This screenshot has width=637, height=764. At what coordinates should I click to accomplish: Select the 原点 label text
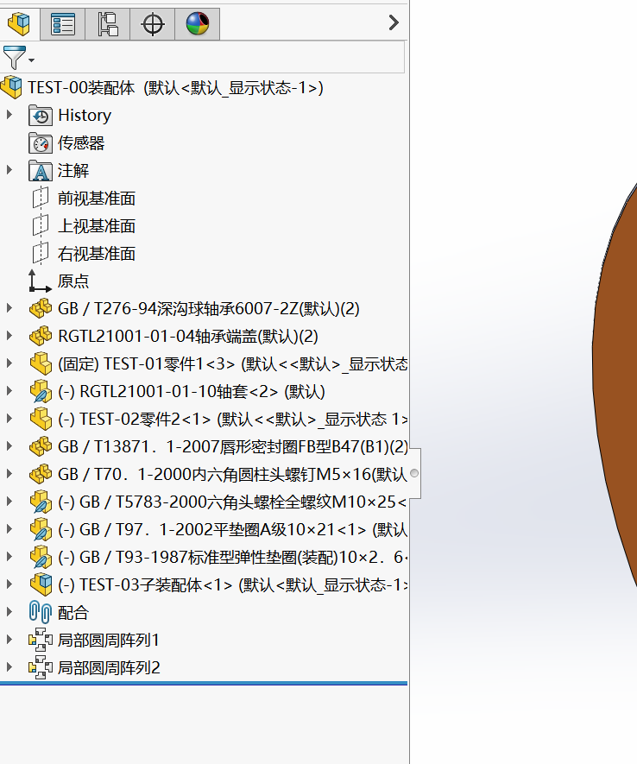(73, 281)
